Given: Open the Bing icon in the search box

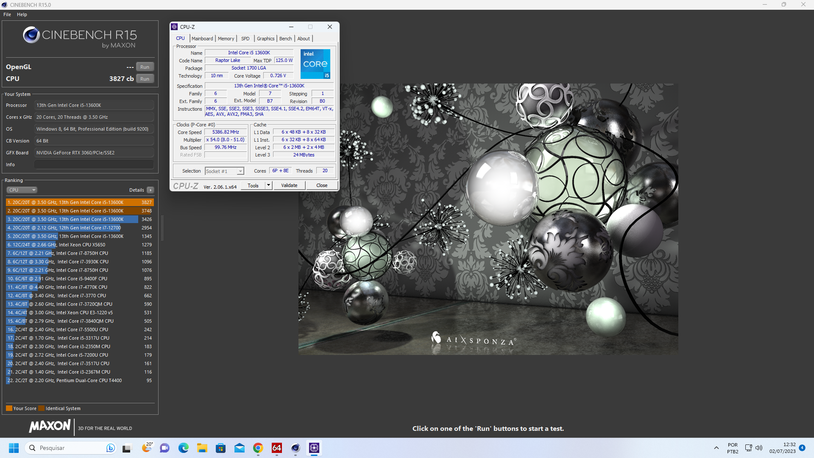Looking at the screenshot, I should pos(110,448).
